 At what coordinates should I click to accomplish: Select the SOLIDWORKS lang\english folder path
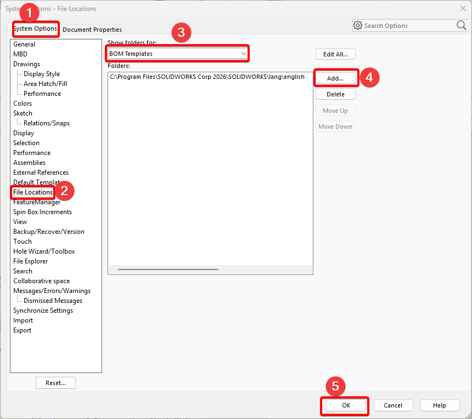pyautogui.click(x=207, y=77)
